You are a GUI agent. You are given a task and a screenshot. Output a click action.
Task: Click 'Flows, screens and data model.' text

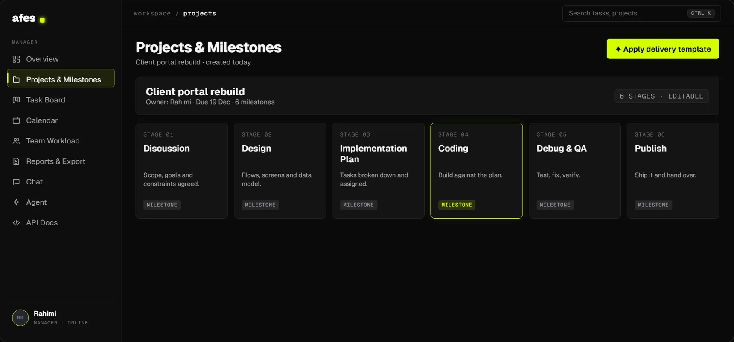click(277, 179)
